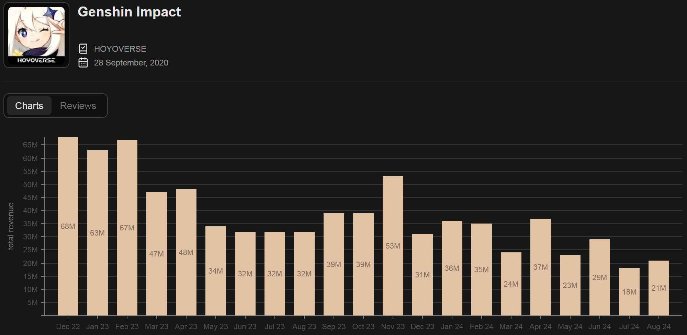The height and width of the screenshot is (335, 687).
Task: Click the Dec 23 bar showing 31M
Action: pos(423,275)
